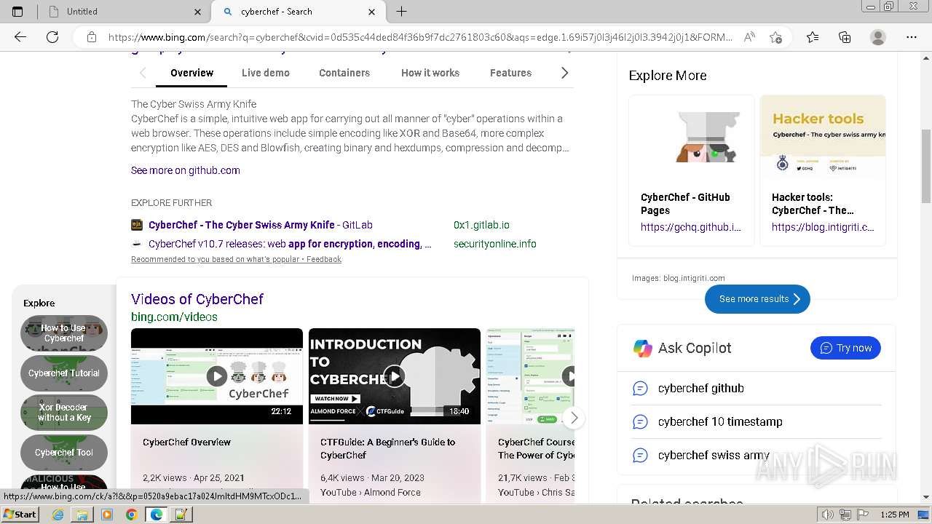
Task: Close the Untitled tab
Action: (198, 12)
